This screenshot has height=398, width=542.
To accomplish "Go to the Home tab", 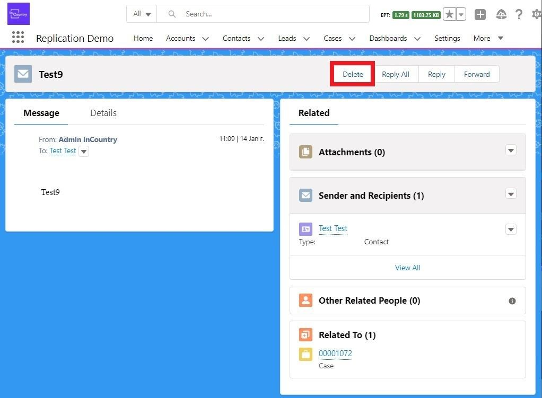I will pos(143,38).
